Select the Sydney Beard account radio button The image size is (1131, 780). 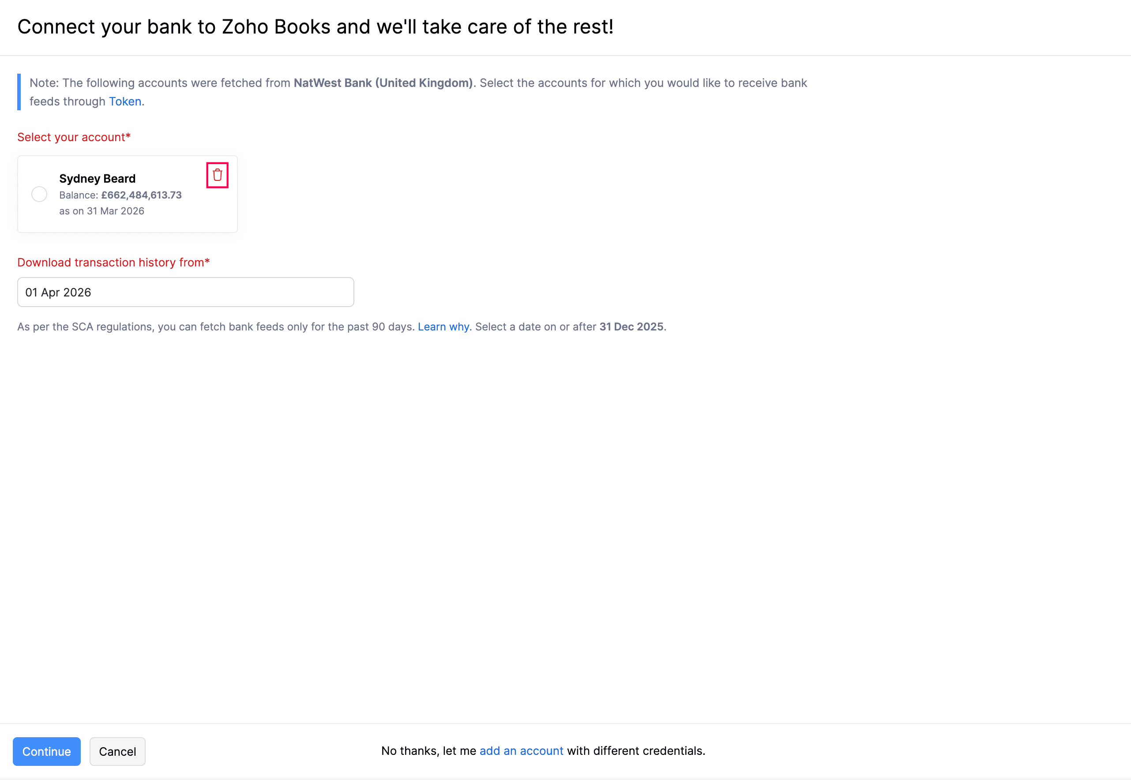click(39, 194)
